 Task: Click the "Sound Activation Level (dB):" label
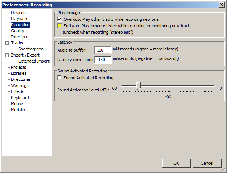pos(83,90)
